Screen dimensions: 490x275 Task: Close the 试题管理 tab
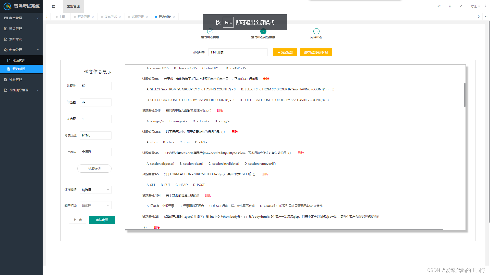tap(147, 17)
